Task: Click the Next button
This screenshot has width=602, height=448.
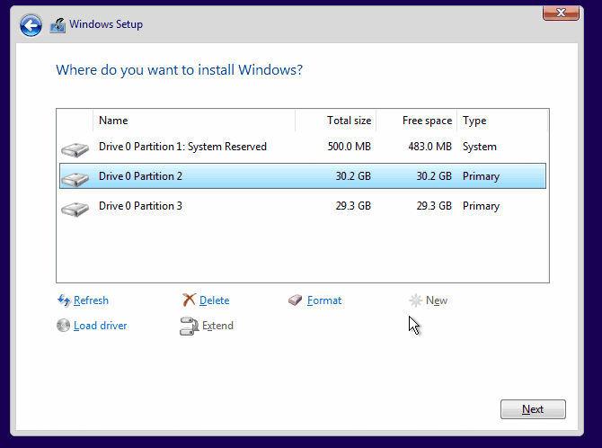Action: (x=533, y=409)
